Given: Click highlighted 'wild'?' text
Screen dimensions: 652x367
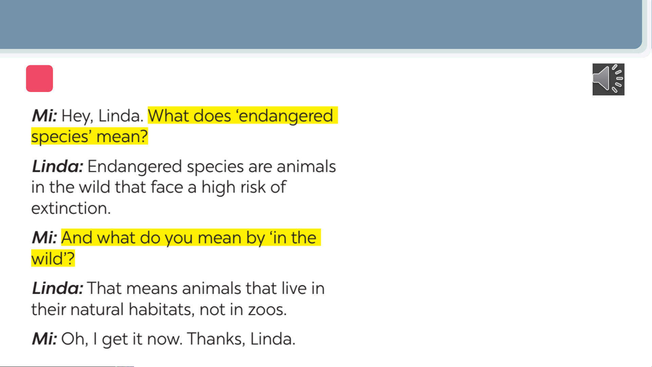Looking at the screenshot, I should point(53,259).
